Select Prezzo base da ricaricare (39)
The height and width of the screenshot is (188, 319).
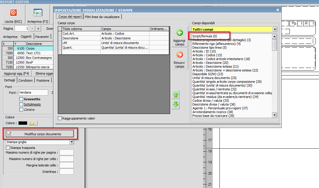point(213,116)
